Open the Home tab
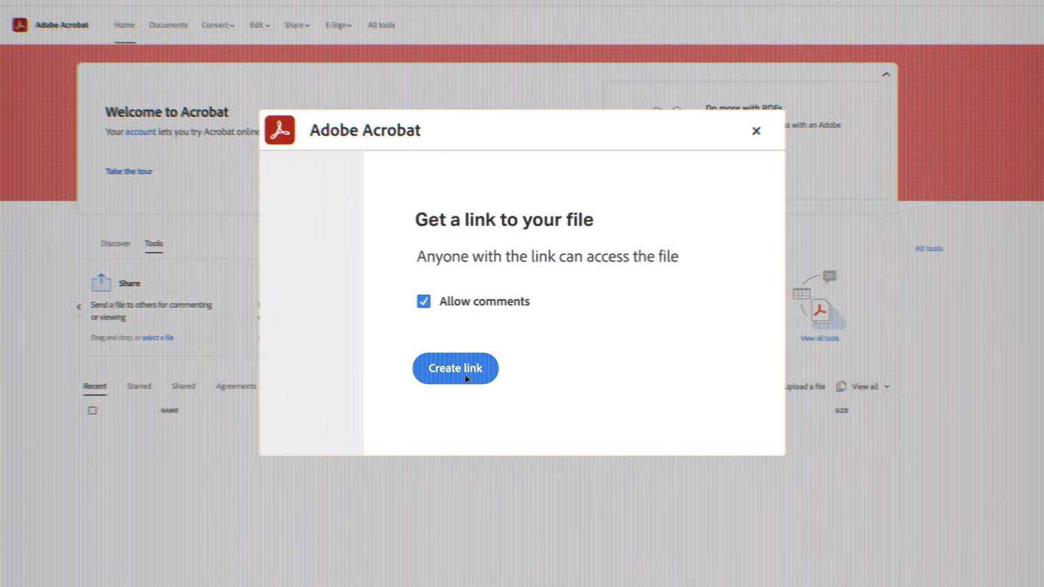1044x587 pixels. (125, 25)
